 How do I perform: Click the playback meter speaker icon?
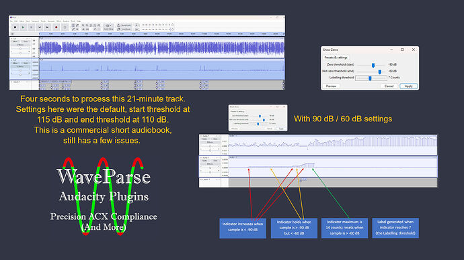point(137,29)
